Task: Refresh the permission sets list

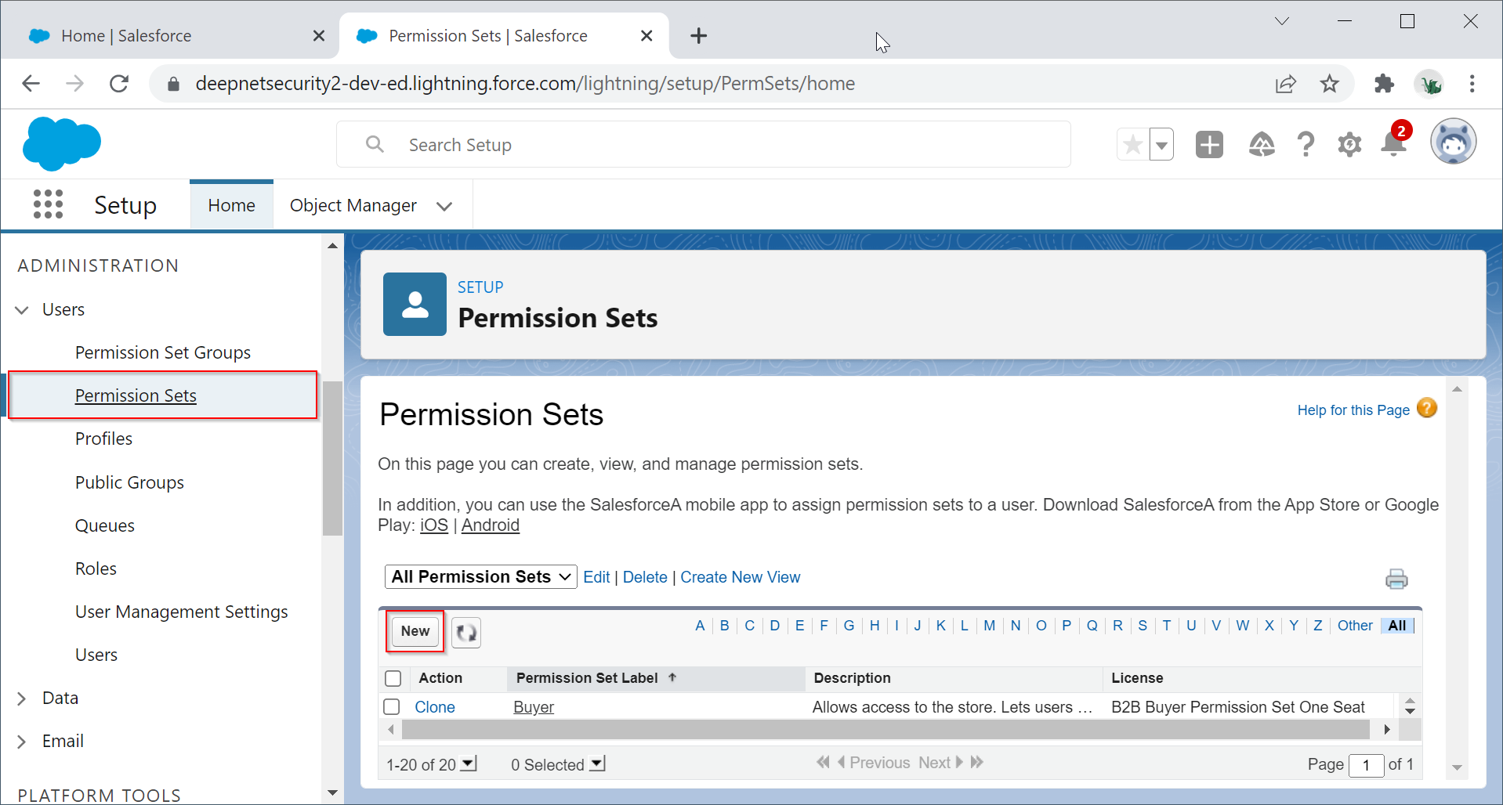Action: coord(466,633)
